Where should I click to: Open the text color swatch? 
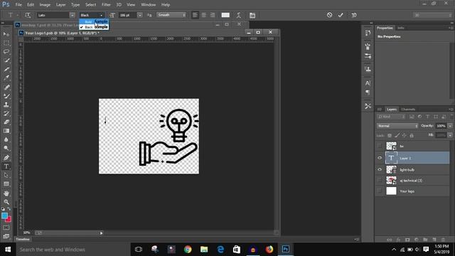click(225, 15)
